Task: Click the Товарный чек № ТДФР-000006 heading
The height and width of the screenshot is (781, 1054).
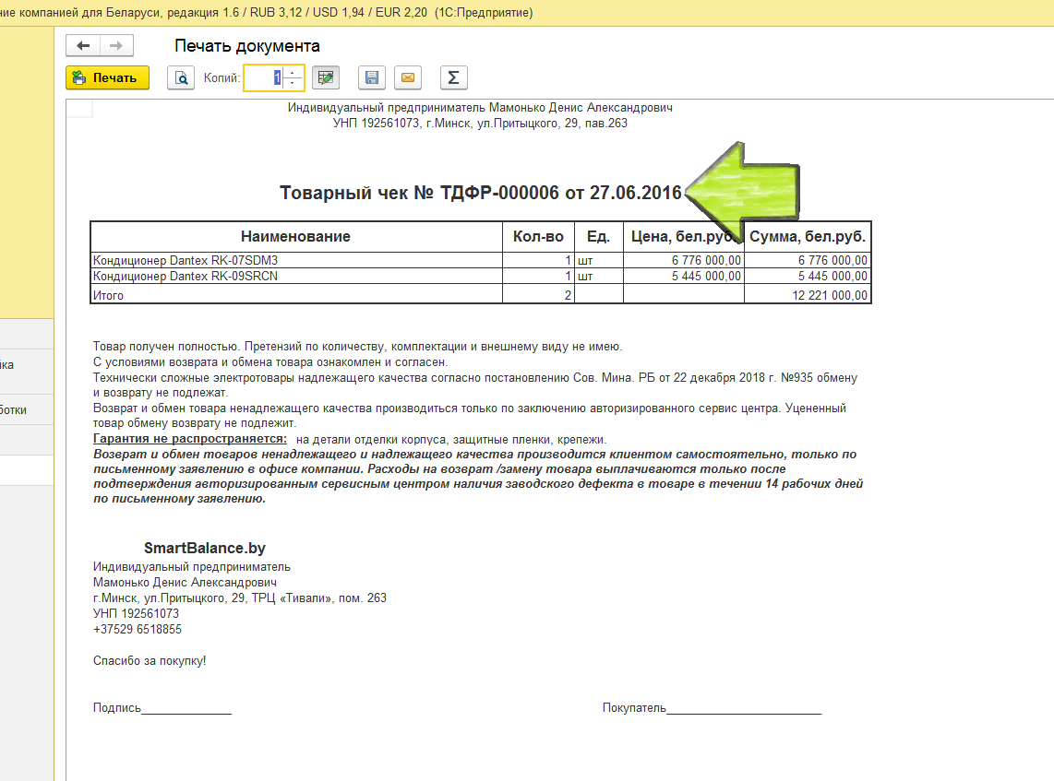Action: (x=481, y=193)
